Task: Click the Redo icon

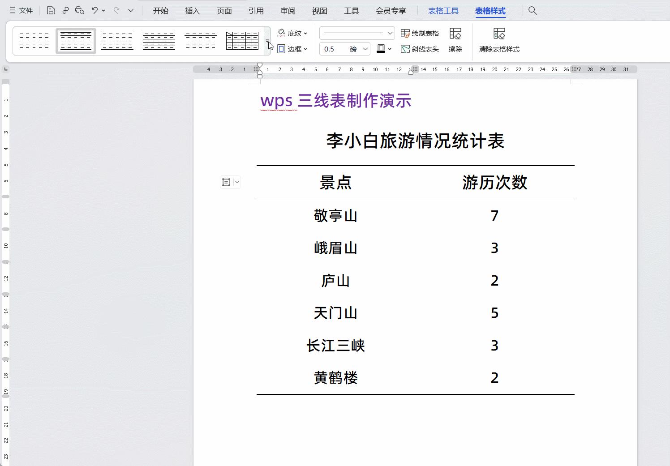Action: 116,10
